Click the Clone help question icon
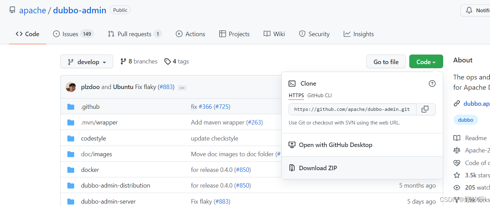490x206 pixels. 432,84
